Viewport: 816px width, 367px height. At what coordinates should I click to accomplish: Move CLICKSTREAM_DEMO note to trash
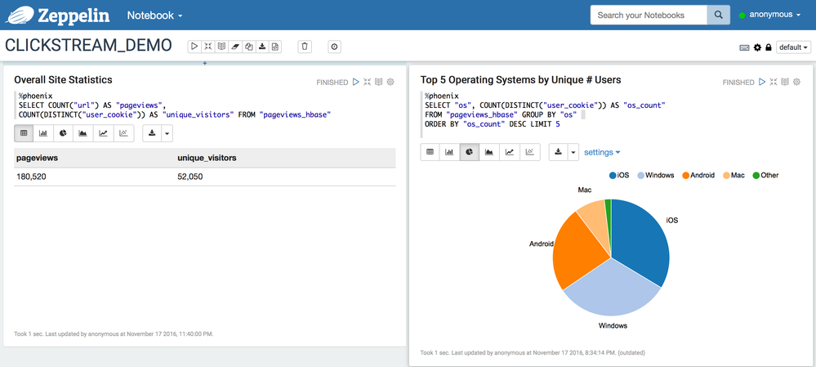(305, 47)
